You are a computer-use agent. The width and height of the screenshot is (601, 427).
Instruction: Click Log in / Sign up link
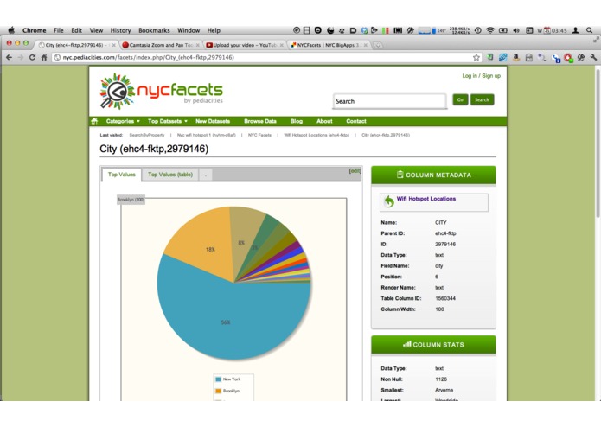pyautogui.click(x=481, y=76)
